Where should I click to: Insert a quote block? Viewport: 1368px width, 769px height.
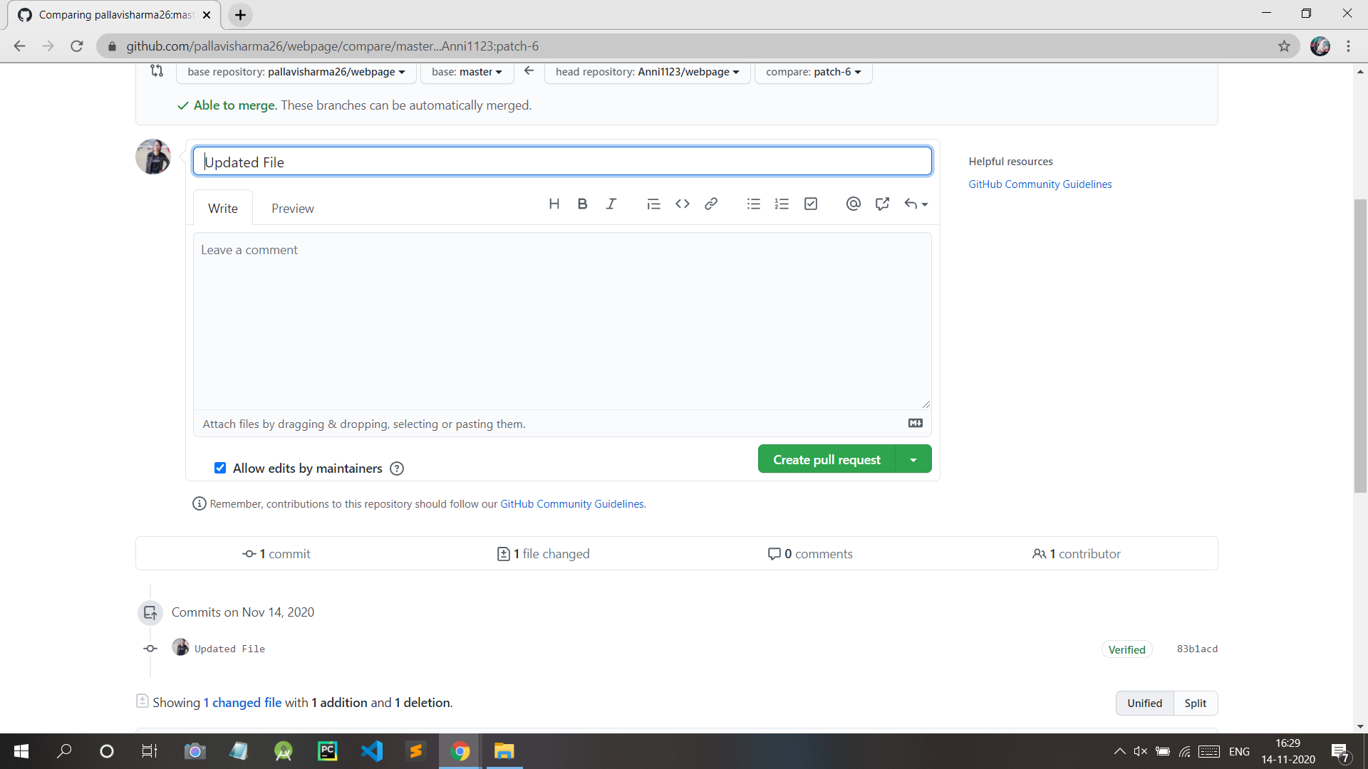(653, 204)
